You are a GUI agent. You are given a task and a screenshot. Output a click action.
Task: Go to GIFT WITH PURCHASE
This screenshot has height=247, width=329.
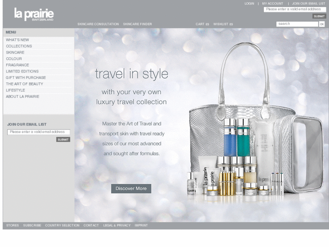(x=26, y=78)
